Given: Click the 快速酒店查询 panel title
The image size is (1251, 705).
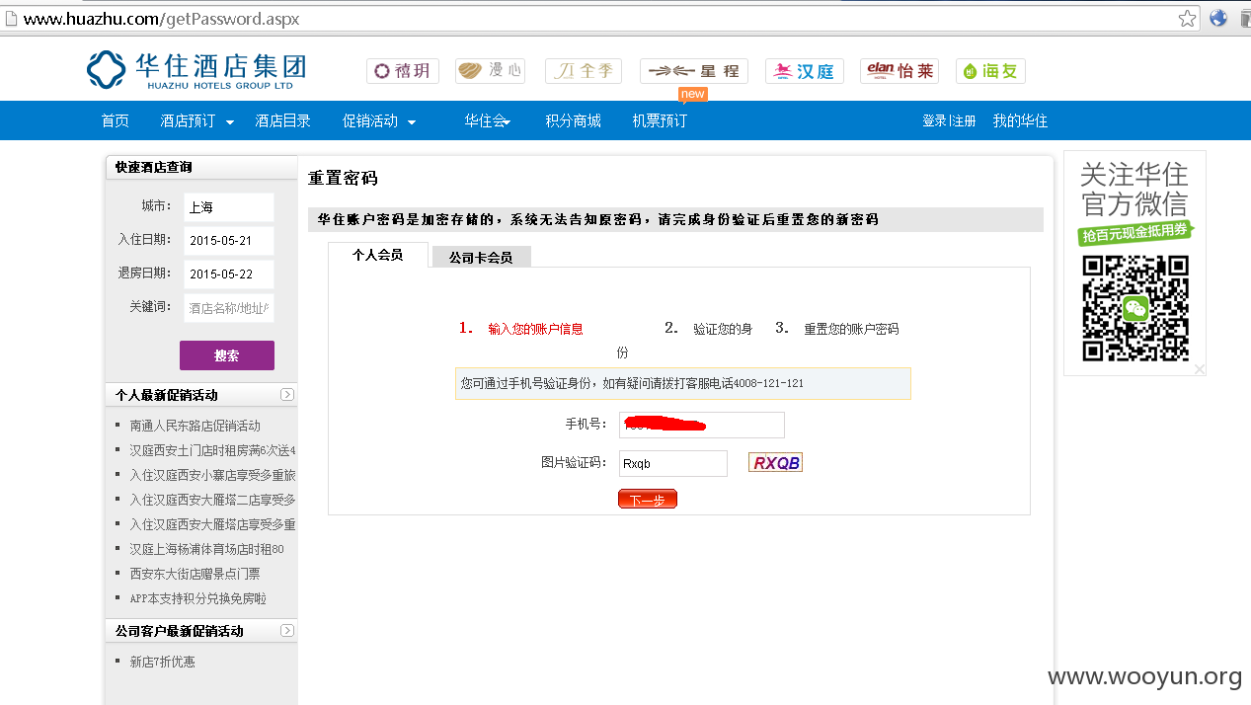Looking at the screenshot, I should point(154,167).
